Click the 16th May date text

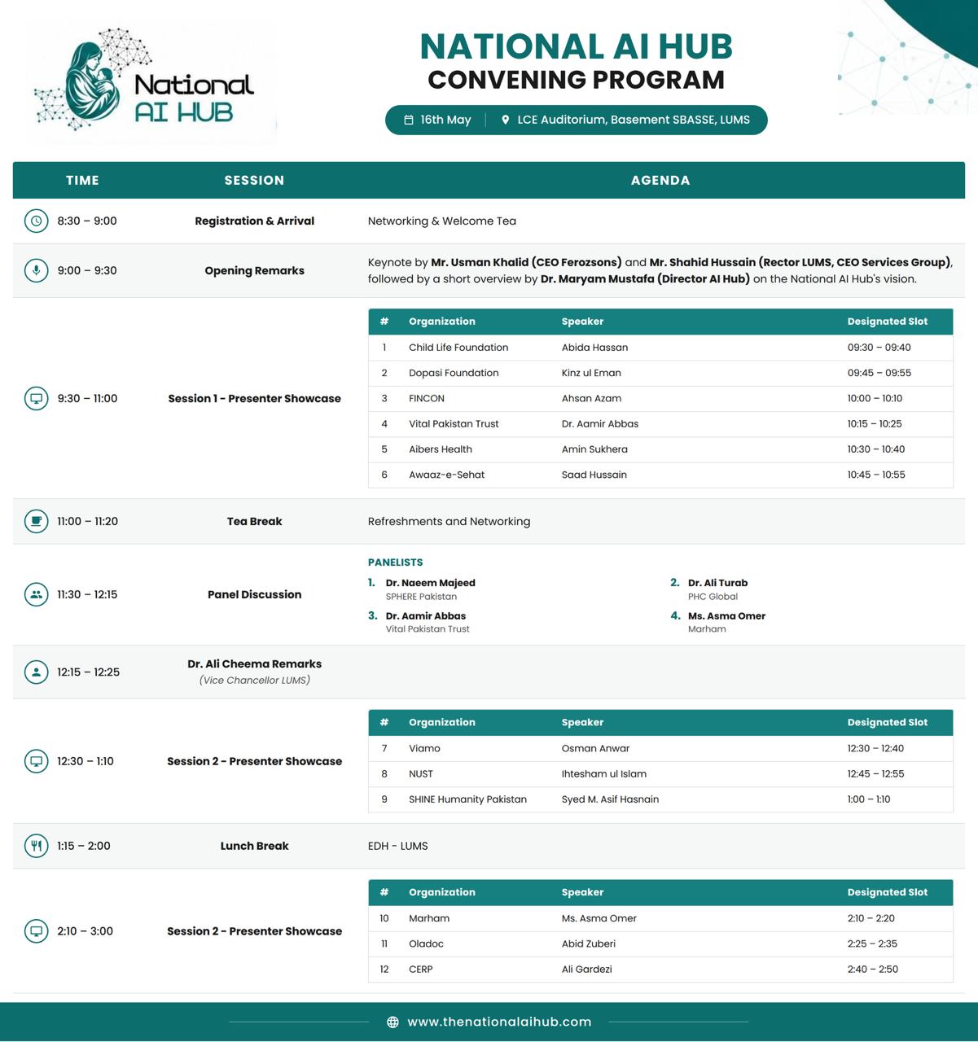pos(445,120)
